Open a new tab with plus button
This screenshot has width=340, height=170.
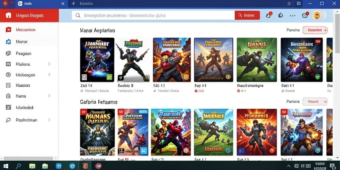point(73,3)
